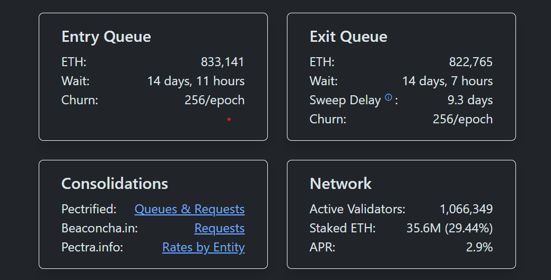Click the Network heading

340,184
